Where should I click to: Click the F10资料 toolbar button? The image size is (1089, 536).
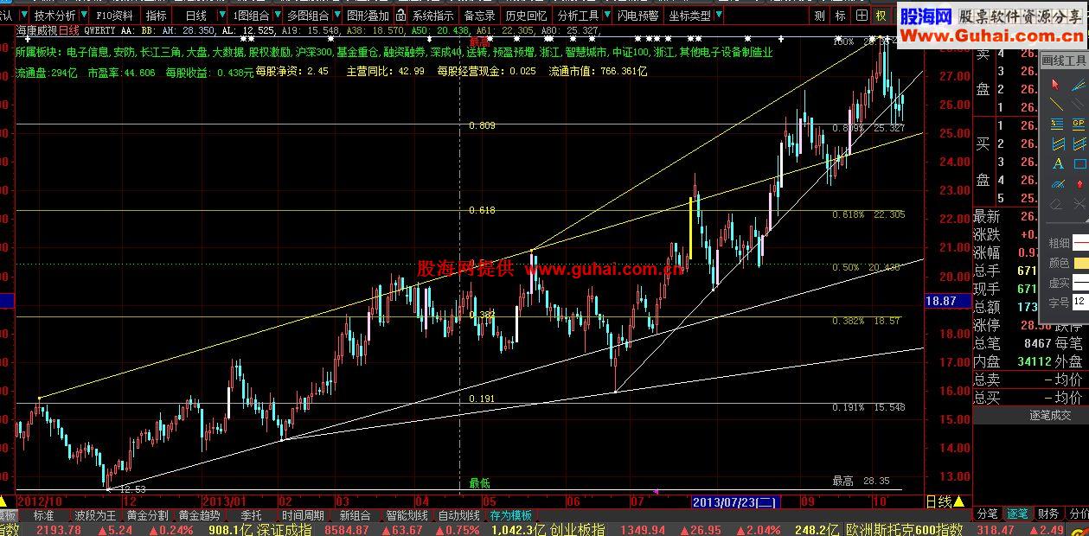[x=115, y=16]
